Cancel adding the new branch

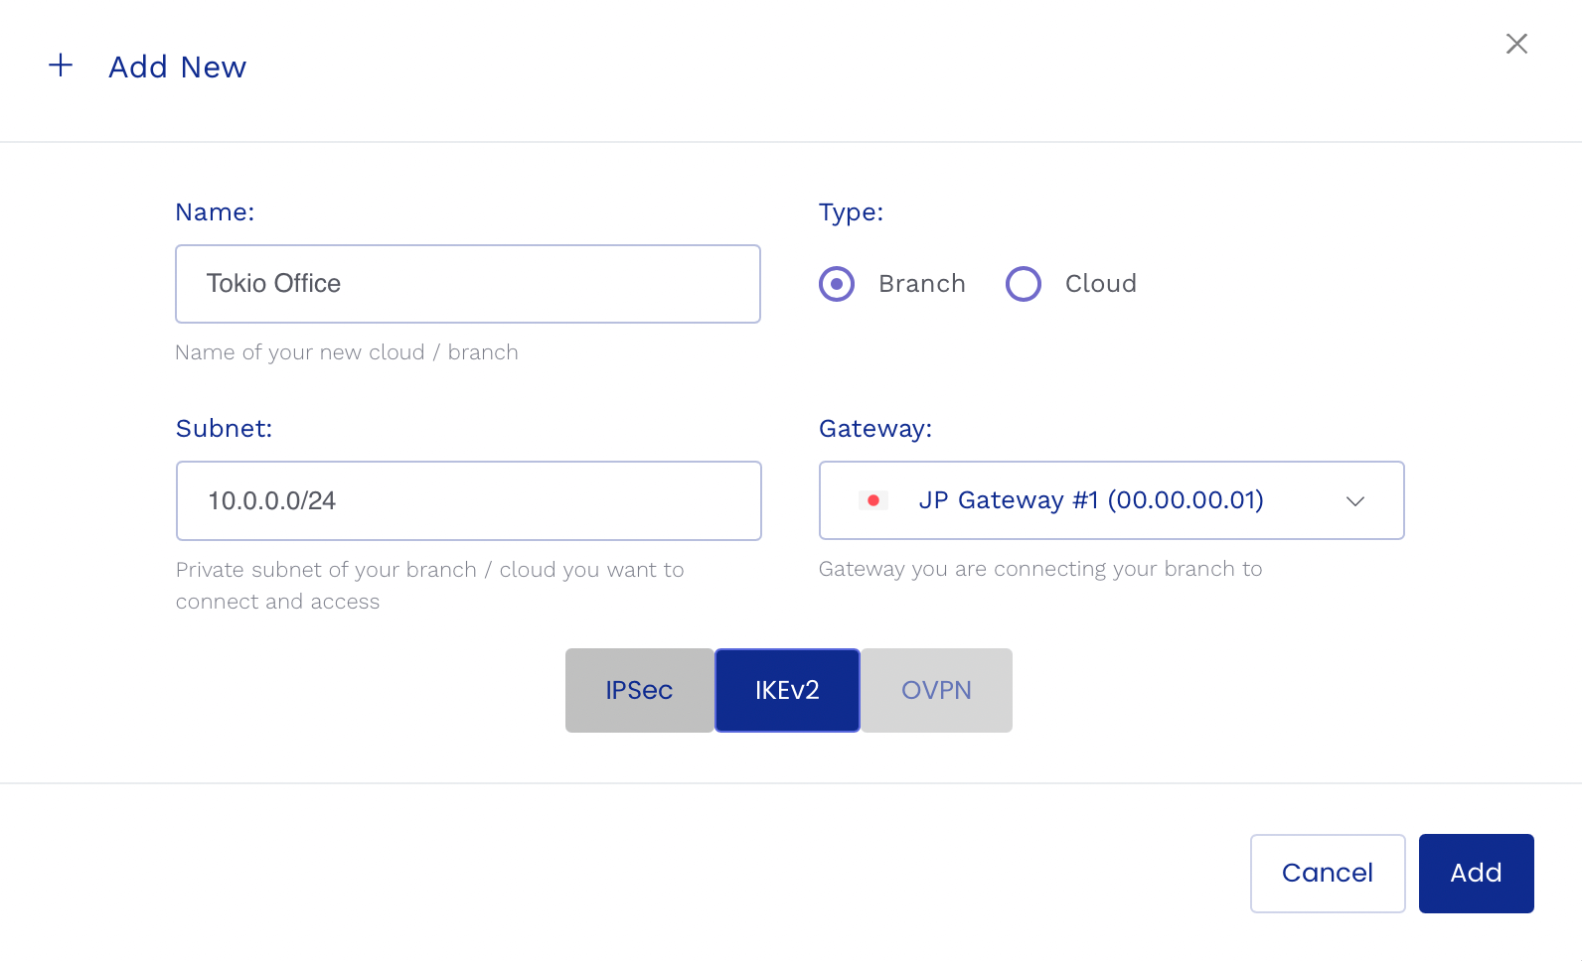coord(1327,873)
